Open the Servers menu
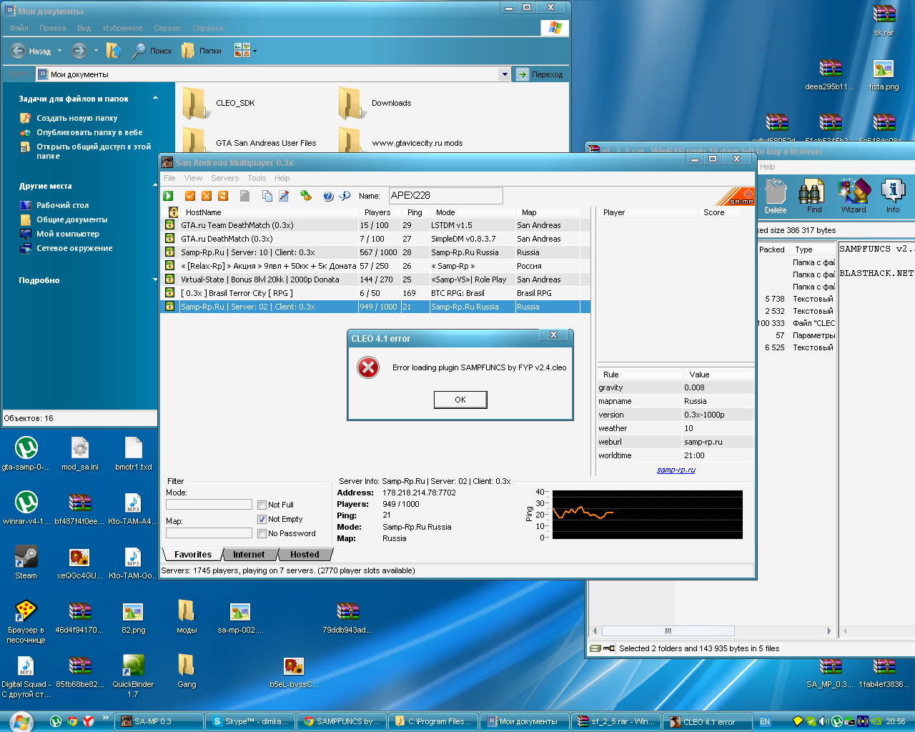The image size is (915, 732). pyautogui.click(x=224, y=178)
